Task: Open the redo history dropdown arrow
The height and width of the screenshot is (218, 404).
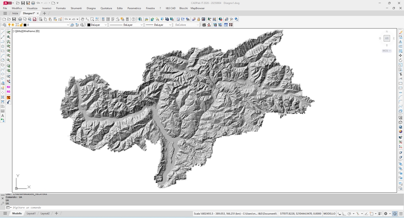Action: [x=77, y=19]
